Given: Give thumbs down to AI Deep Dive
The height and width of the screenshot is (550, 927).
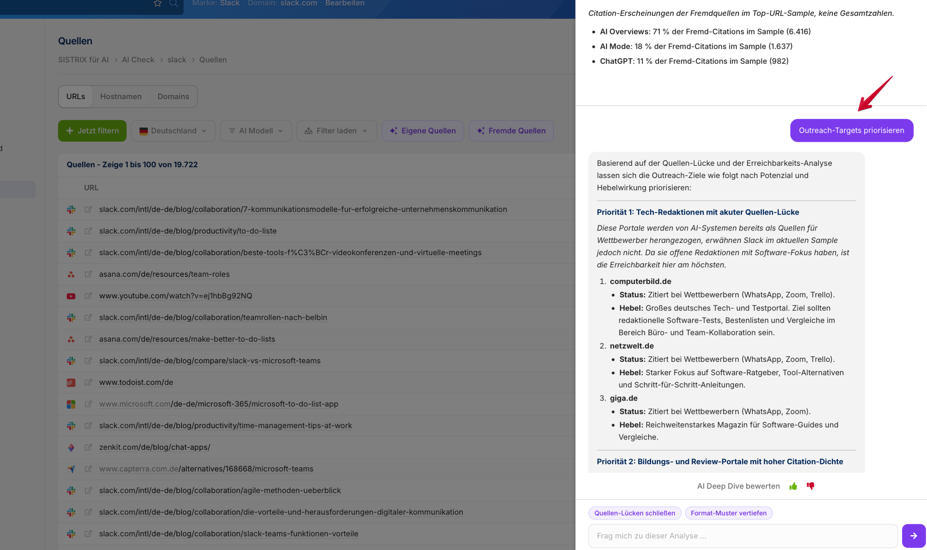Looking at the screenshot, I should pyautogui.click(x=810, y=486).
